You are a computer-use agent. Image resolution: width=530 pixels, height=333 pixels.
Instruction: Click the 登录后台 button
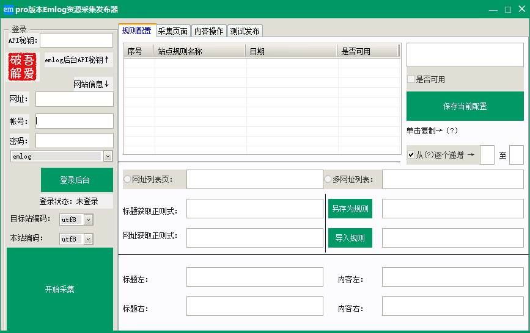tap(77, 180)
